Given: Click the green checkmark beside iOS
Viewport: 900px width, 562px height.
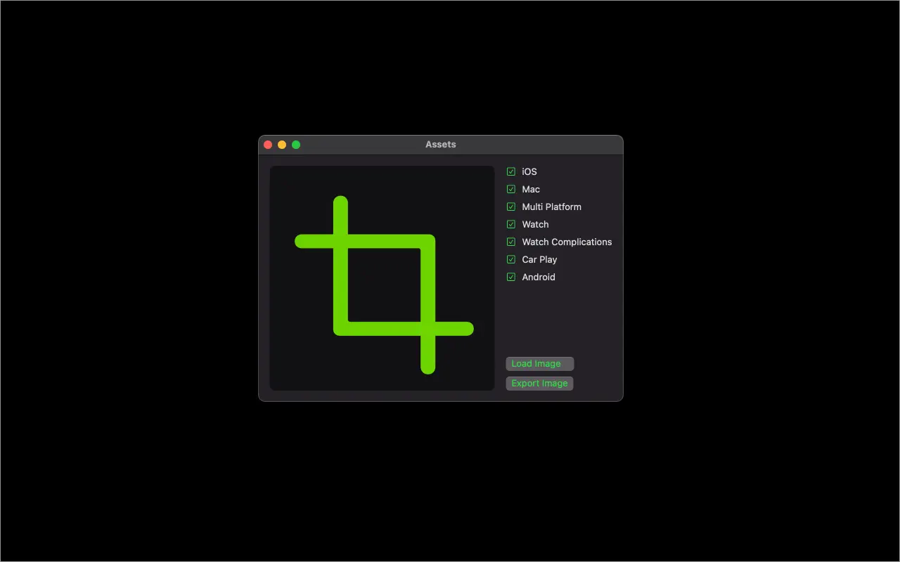Looking at the screenshot, I should coord(510,171).
